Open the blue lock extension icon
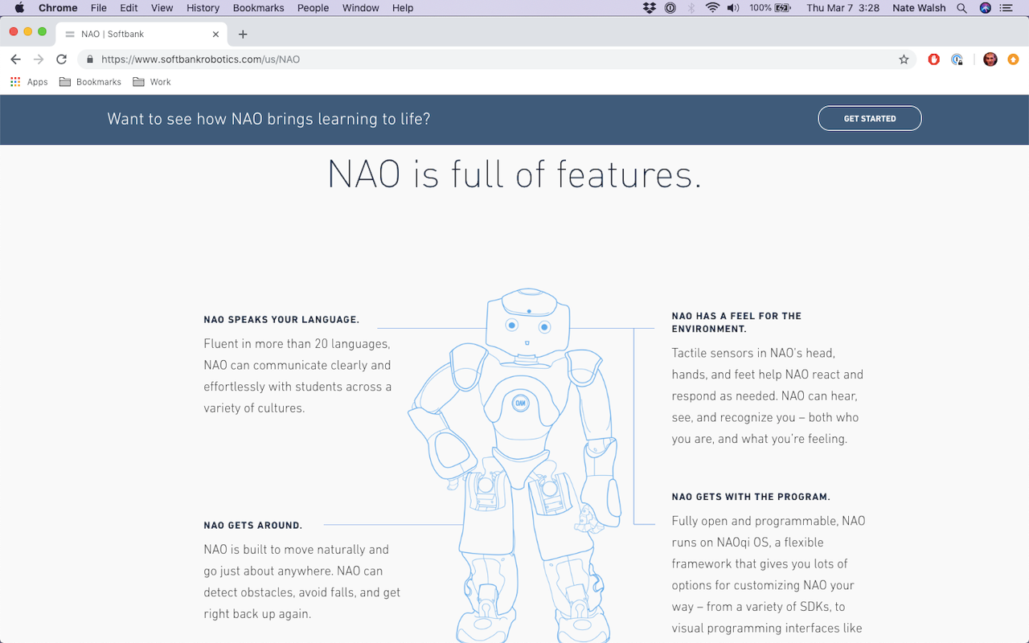 pos(957,59)
